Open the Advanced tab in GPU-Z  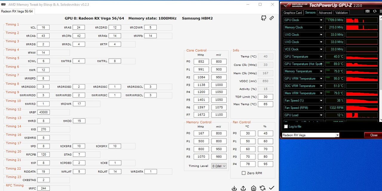(x=325, y=12)
